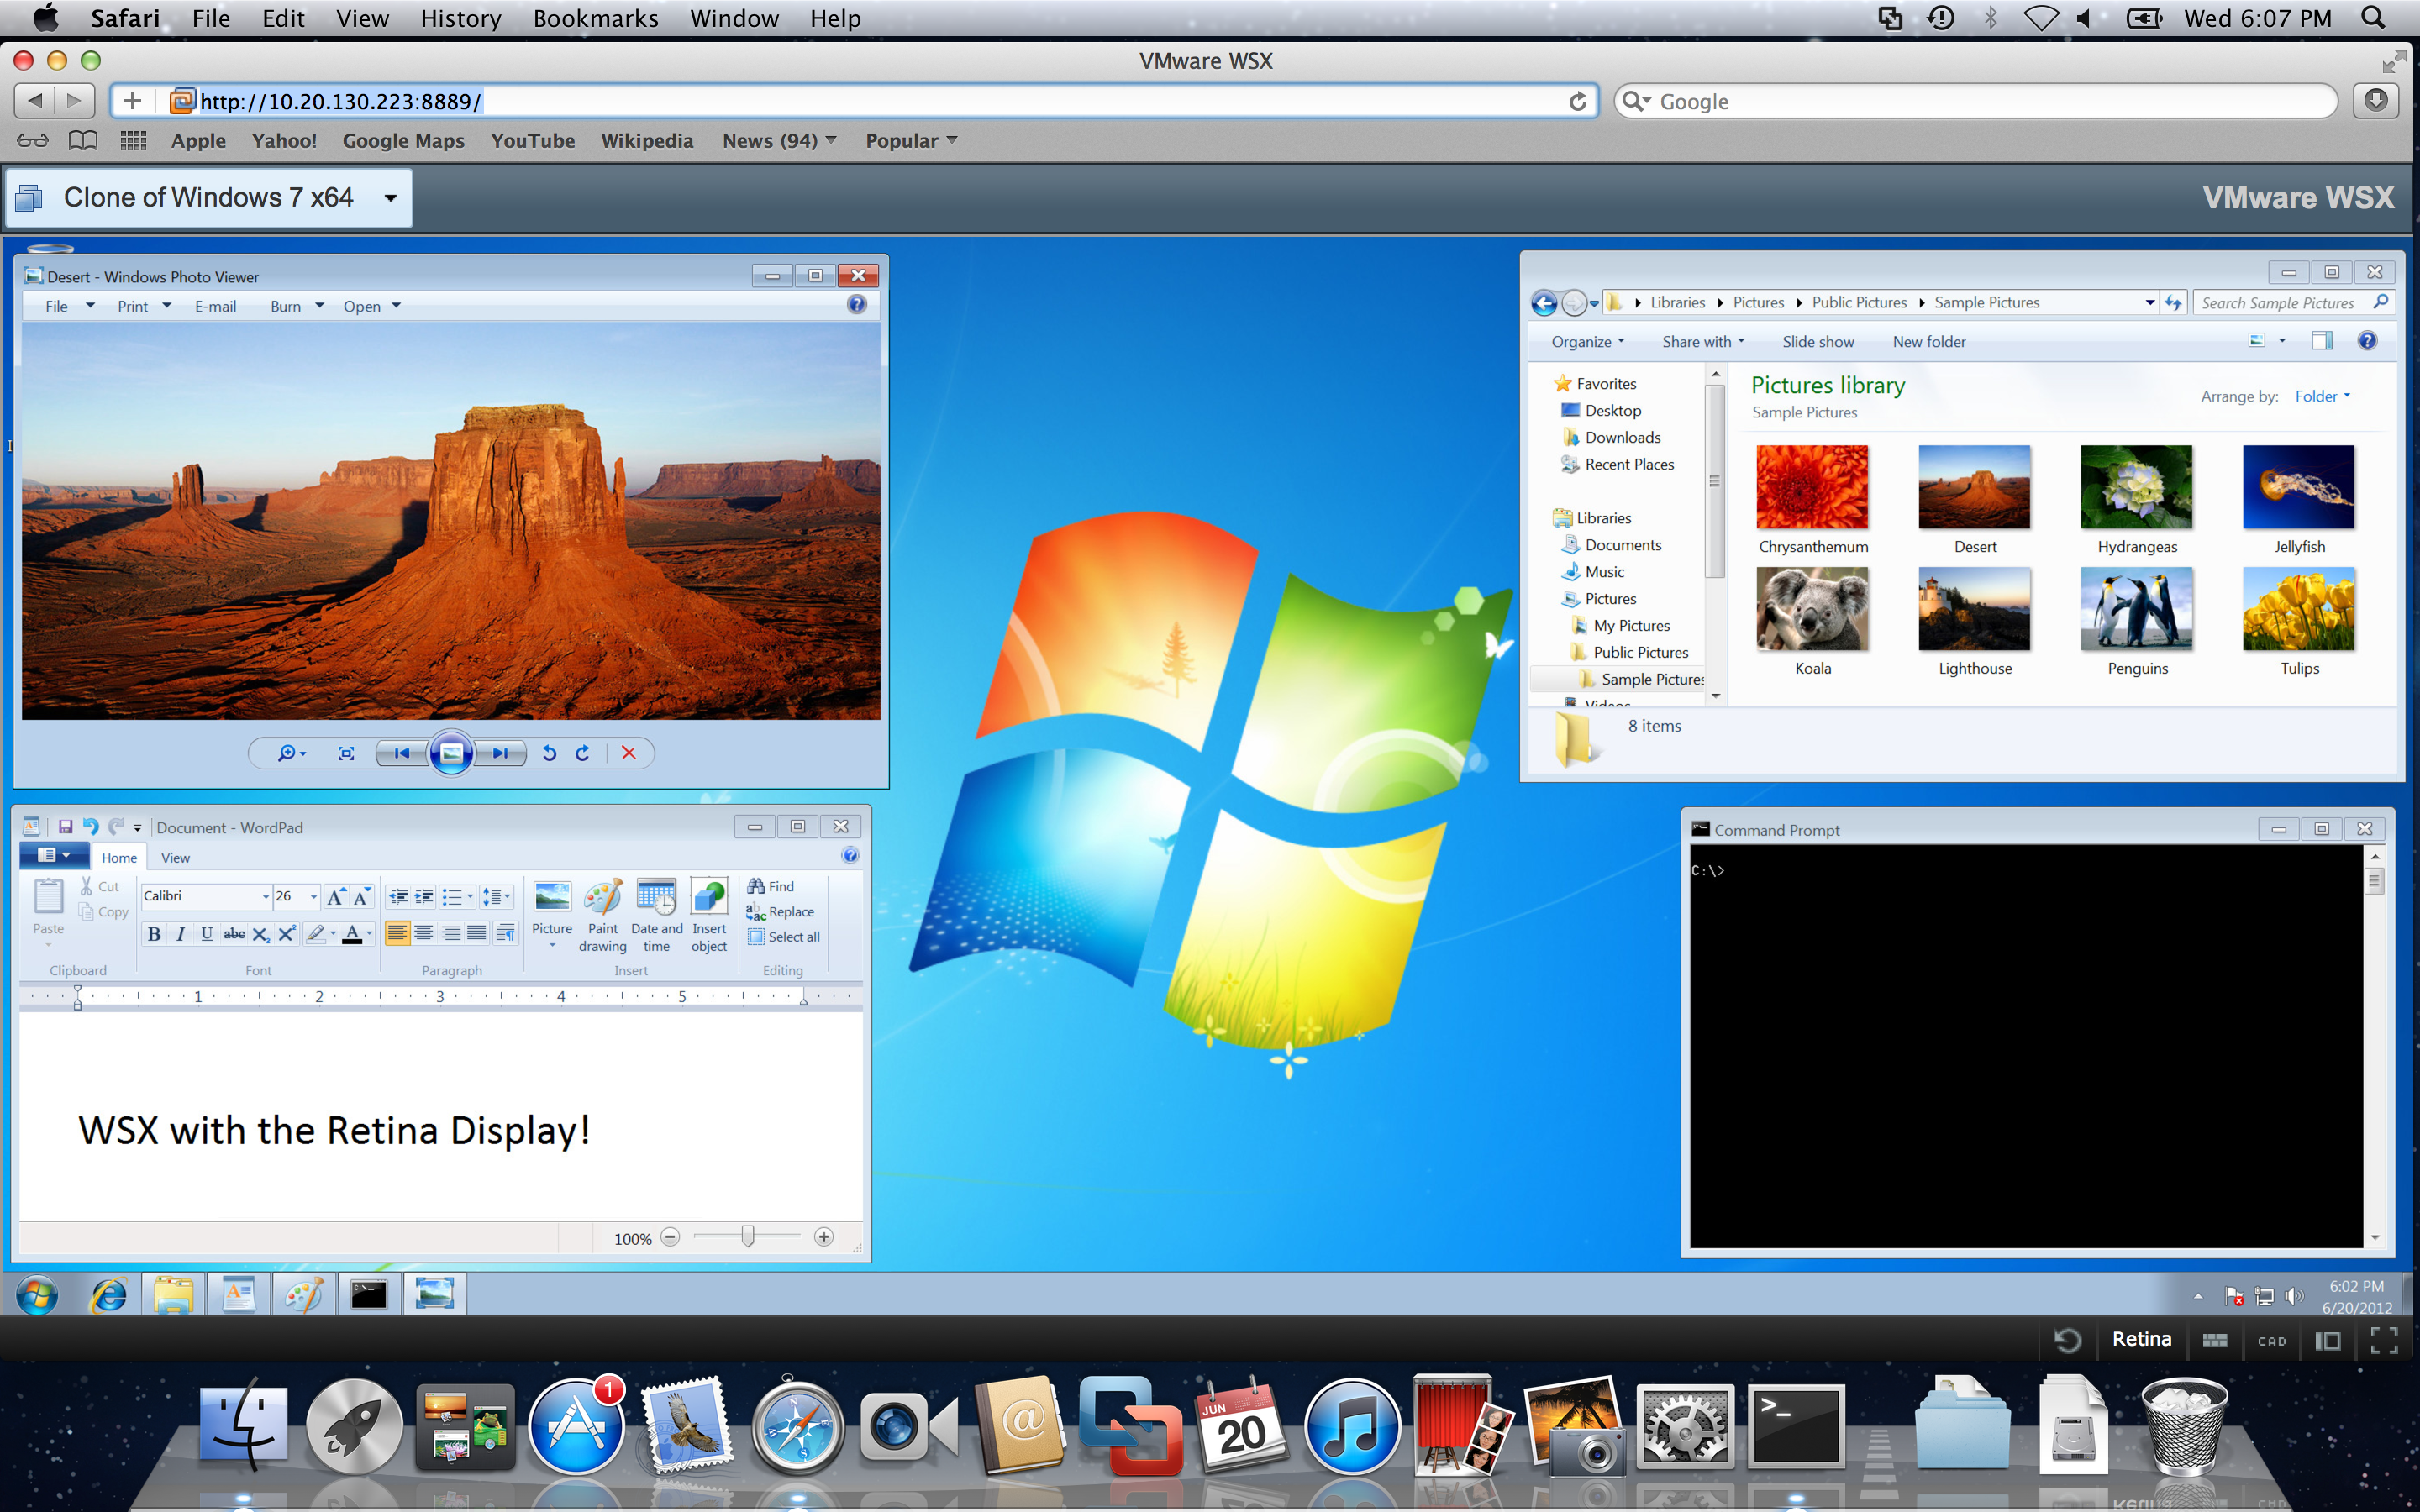The height and width of the screenshot is (1512, 2420).
Task: Enter WSX fullscreen mode
Action: click(x=2384, y=1341)
